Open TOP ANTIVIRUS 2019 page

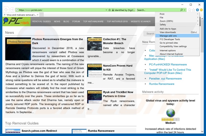pos(117,22)
